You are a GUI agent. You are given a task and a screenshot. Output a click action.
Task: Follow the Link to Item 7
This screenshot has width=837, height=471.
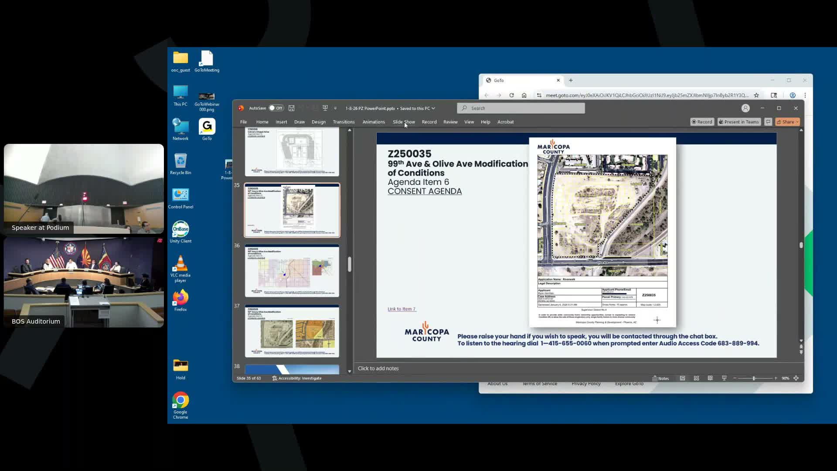[x=401, y=309]
